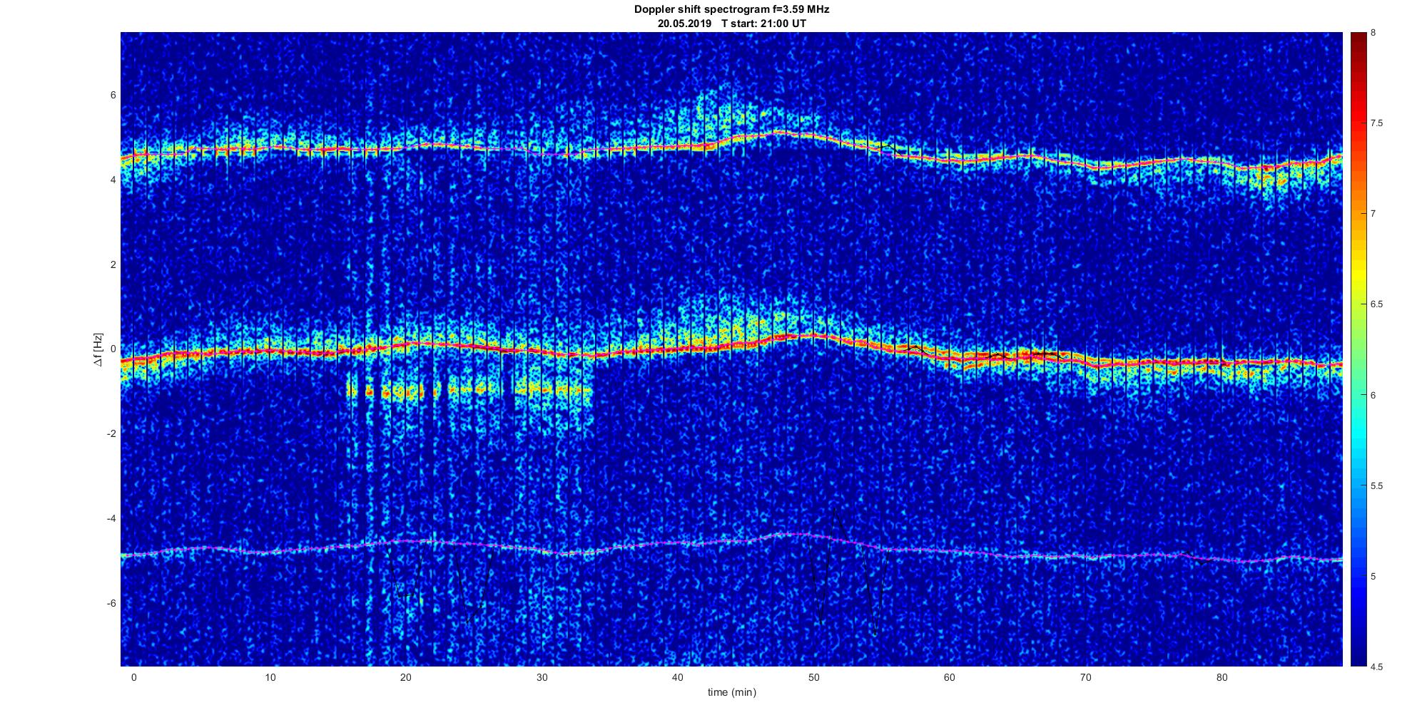This screenshot has height=715, width=1427.
Task: Click colorbar tick label 7
Action: (x=1373, y=214)
